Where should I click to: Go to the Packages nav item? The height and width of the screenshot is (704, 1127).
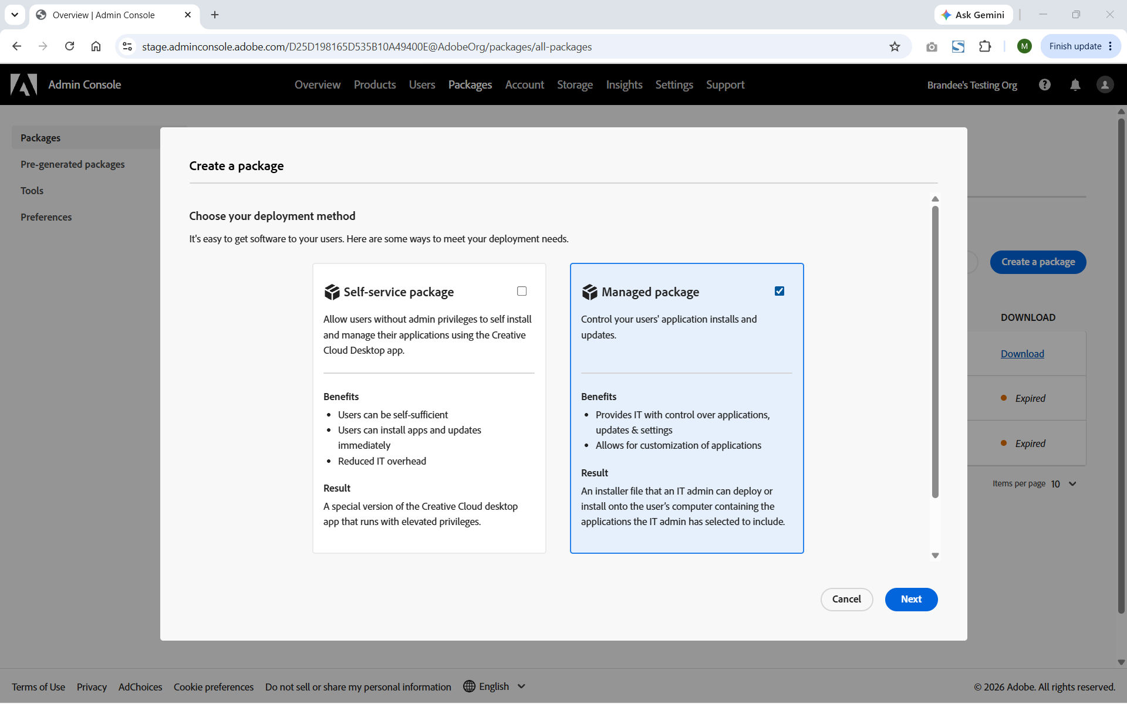pyautogui.click(x=470, y=84)
